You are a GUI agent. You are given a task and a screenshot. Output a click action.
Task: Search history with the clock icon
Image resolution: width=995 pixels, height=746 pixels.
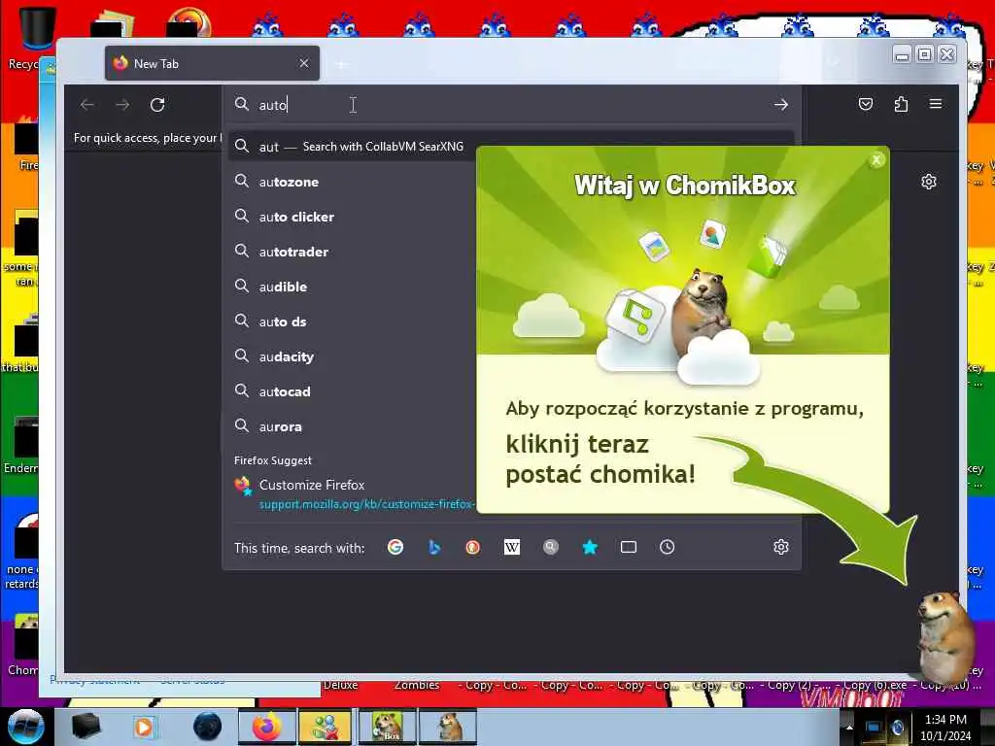pyautogui.click(x=667, y=547)
